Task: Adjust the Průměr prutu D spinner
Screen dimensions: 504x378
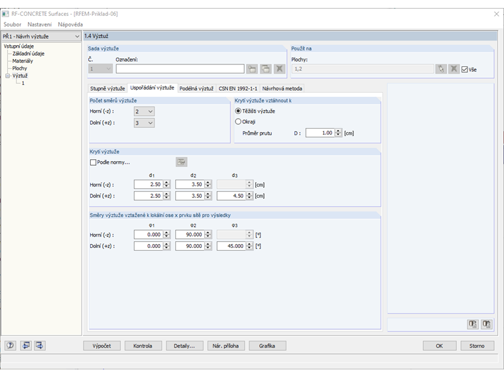Action: 338,133
